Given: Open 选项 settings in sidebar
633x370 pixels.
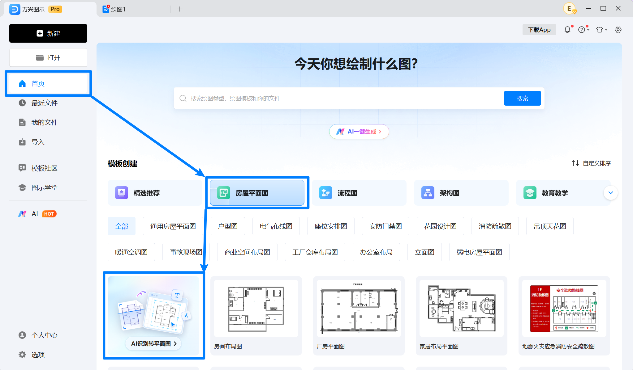Looking at the screenshot, I should point(48,355).
